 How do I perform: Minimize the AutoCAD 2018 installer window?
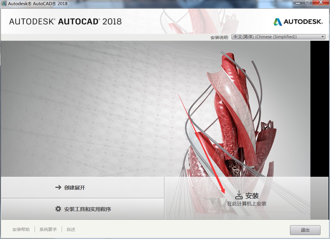[x=298, y=3]
